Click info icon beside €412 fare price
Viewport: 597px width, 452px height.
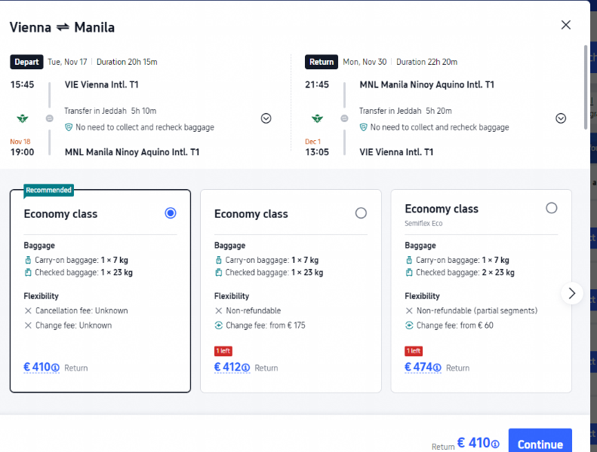pyautogui.click(x=246, y=368)
